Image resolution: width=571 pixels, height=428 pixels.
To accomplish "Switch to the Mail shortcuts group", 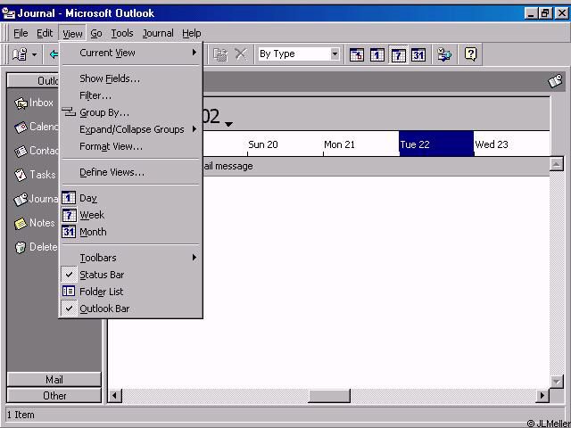I will [x=54, y=380].
